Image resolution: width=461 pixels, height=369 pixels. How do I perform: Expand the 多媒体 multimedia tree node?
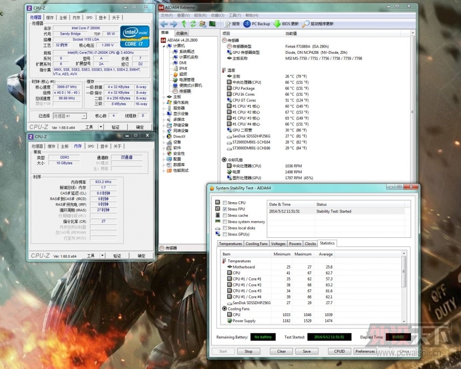coord(164,120)
